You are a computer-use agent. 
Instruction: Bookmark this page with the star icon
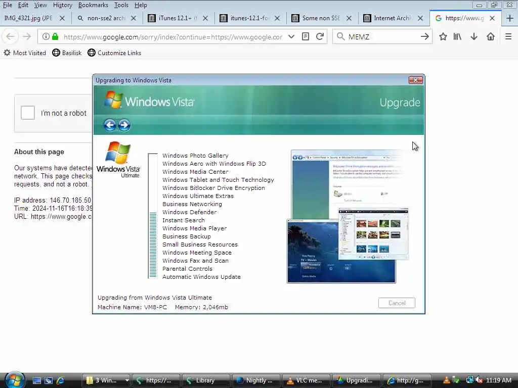[443, 36]
